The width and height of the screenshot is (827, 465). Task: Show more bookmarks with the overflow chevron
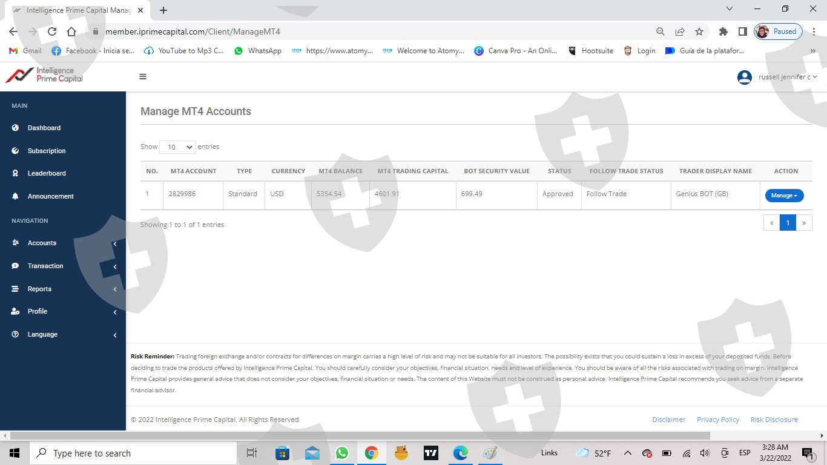click(812, 51)
